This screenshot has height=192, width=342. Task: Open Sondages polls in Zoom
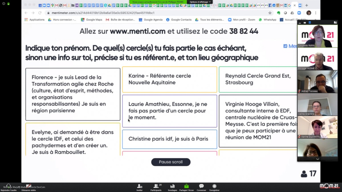coord(172,187)
